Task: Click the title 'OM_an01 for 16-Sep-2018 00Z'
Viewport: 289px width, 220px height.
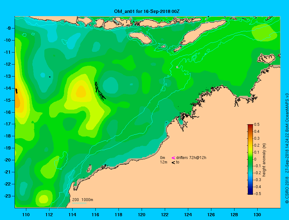Action: coord(147,11)
